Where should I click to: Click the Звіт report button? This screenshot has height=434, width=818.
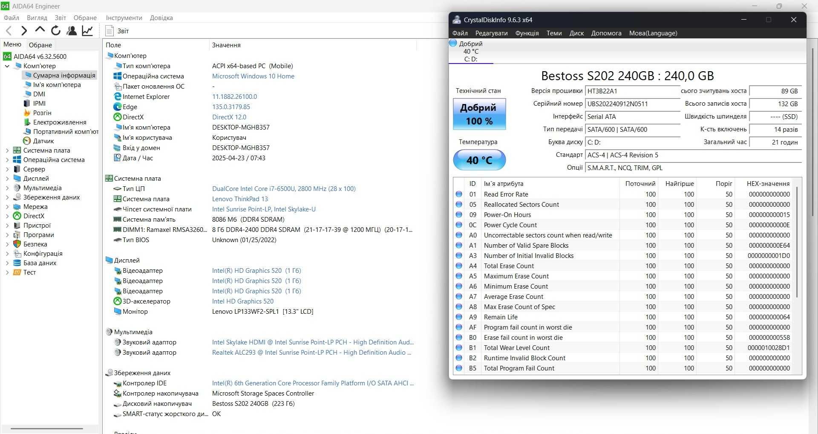(x=117, y=31)
